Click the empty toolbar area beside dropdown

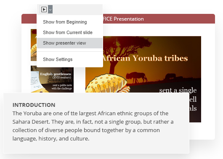[77, 9]
